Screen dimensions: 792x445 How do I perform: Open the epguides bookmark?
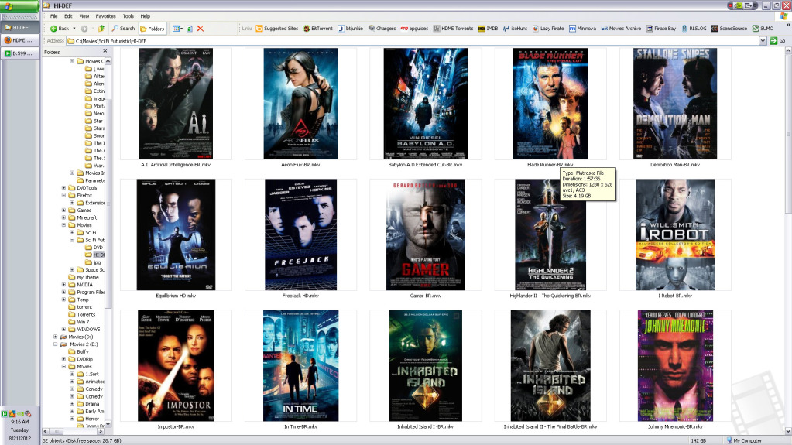(x=414, y=29)
